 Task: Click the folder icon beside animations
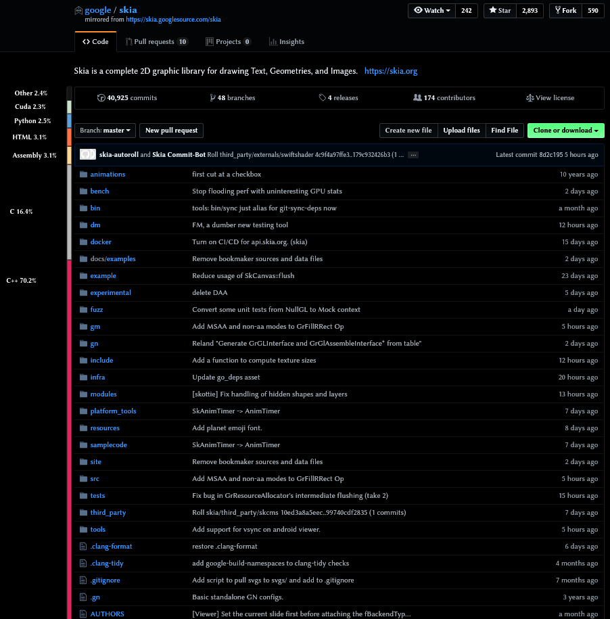(x=84, y=175)
